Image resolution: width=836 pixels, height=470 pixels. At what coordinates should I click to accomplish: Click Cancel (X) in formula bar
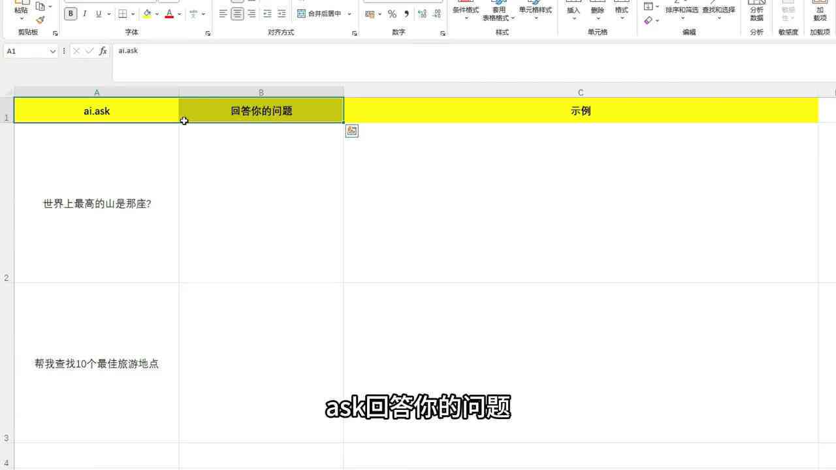pos(76,51)
